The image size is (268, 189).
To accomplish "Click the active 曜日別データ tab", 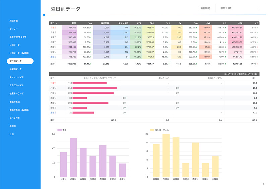I will 20,61.
